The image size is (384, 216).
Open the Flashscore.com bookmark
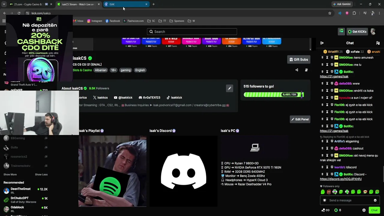[x=133, y=21]
